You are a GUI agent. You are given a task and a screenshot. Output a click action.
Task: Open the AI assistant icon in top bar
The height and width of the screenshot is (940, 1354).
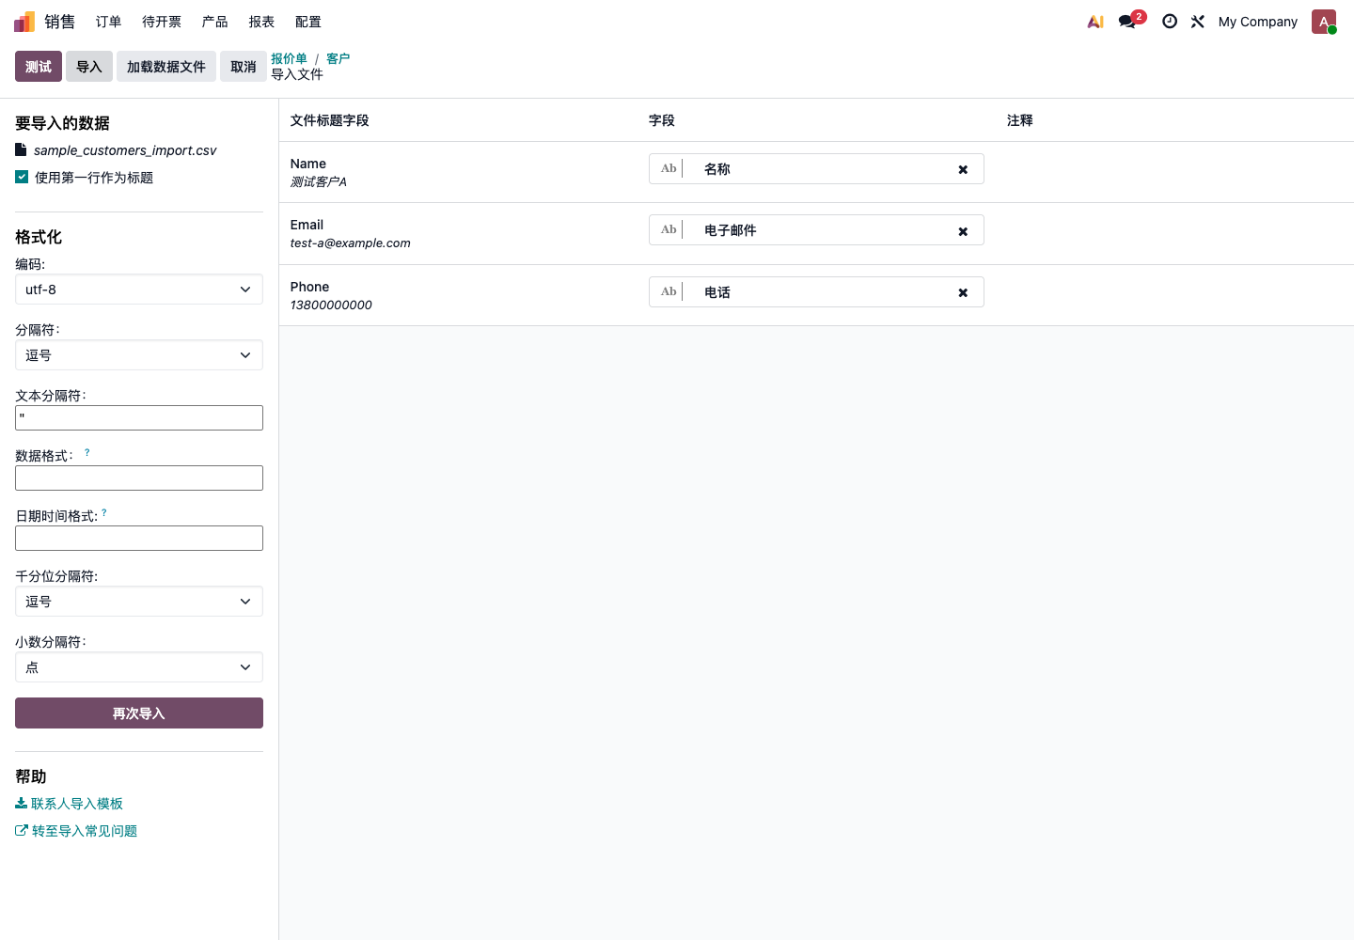point(1095,22)
